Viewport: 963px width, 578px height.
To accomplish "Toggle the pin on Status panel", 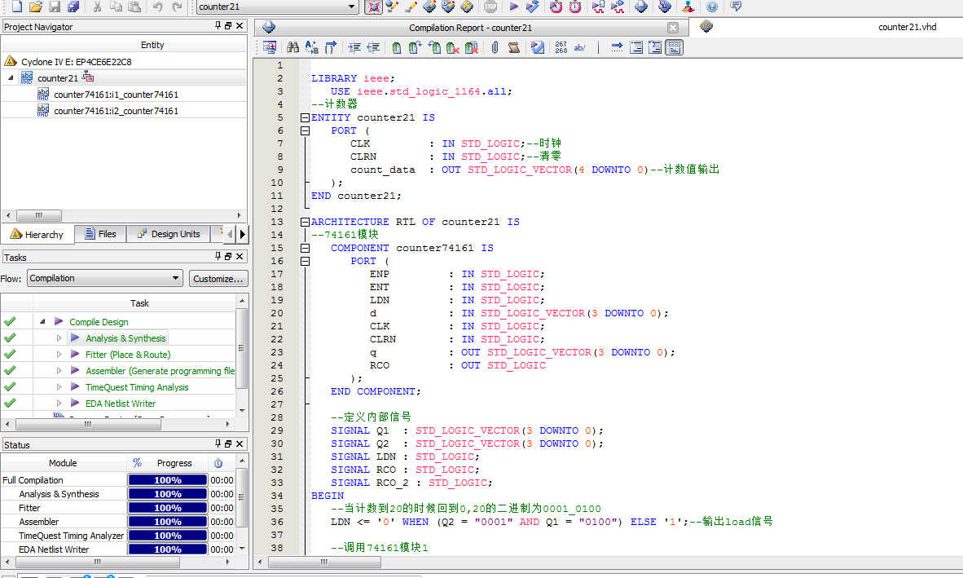I will (x=218, y=444).
